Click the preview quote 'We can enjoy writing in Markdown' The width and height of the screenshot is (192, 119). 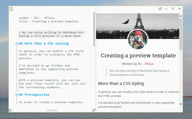pyautogui.click(x=139, y=73)
